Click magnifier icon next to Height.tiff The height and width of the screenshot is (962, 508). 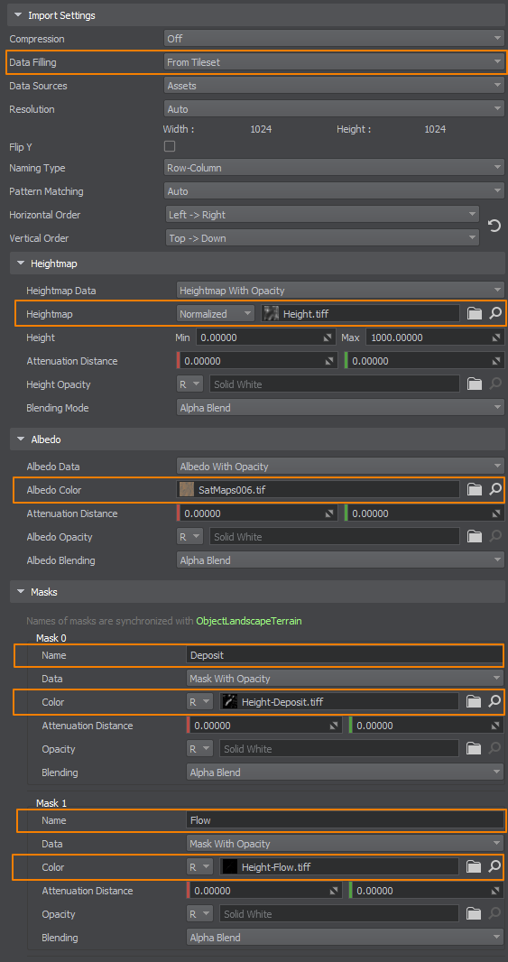coord(494,313)
